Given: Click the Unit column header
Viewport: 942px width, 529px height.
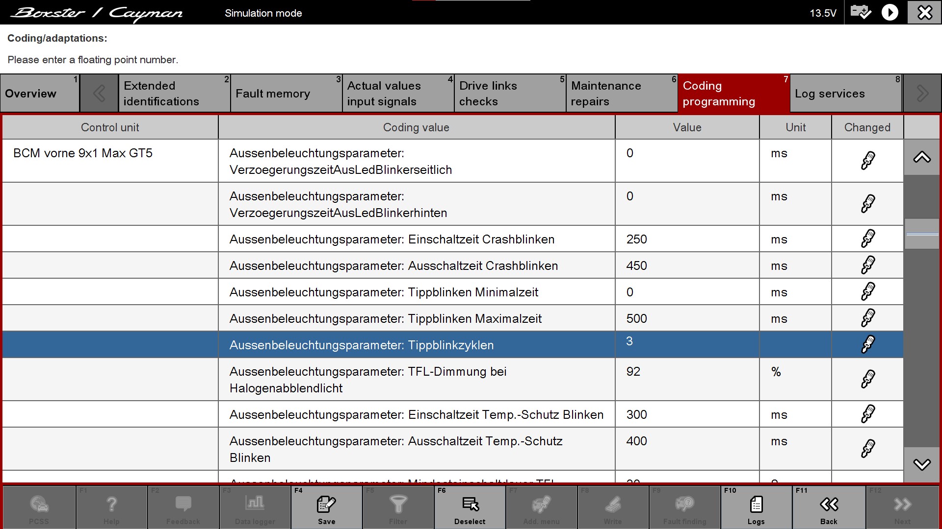Looking at the screenshot, I should pos(795,127).
